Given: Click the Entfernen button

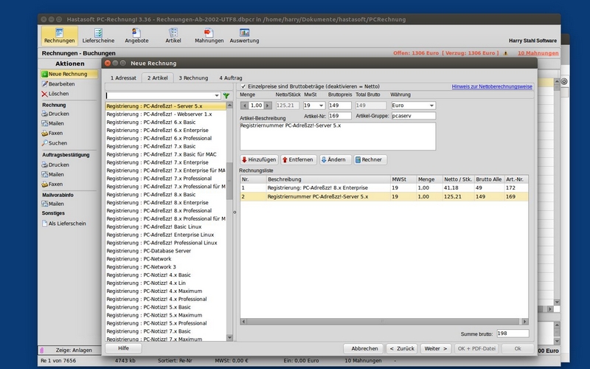Looking at the screenshot, I should [x=299, y=159].
